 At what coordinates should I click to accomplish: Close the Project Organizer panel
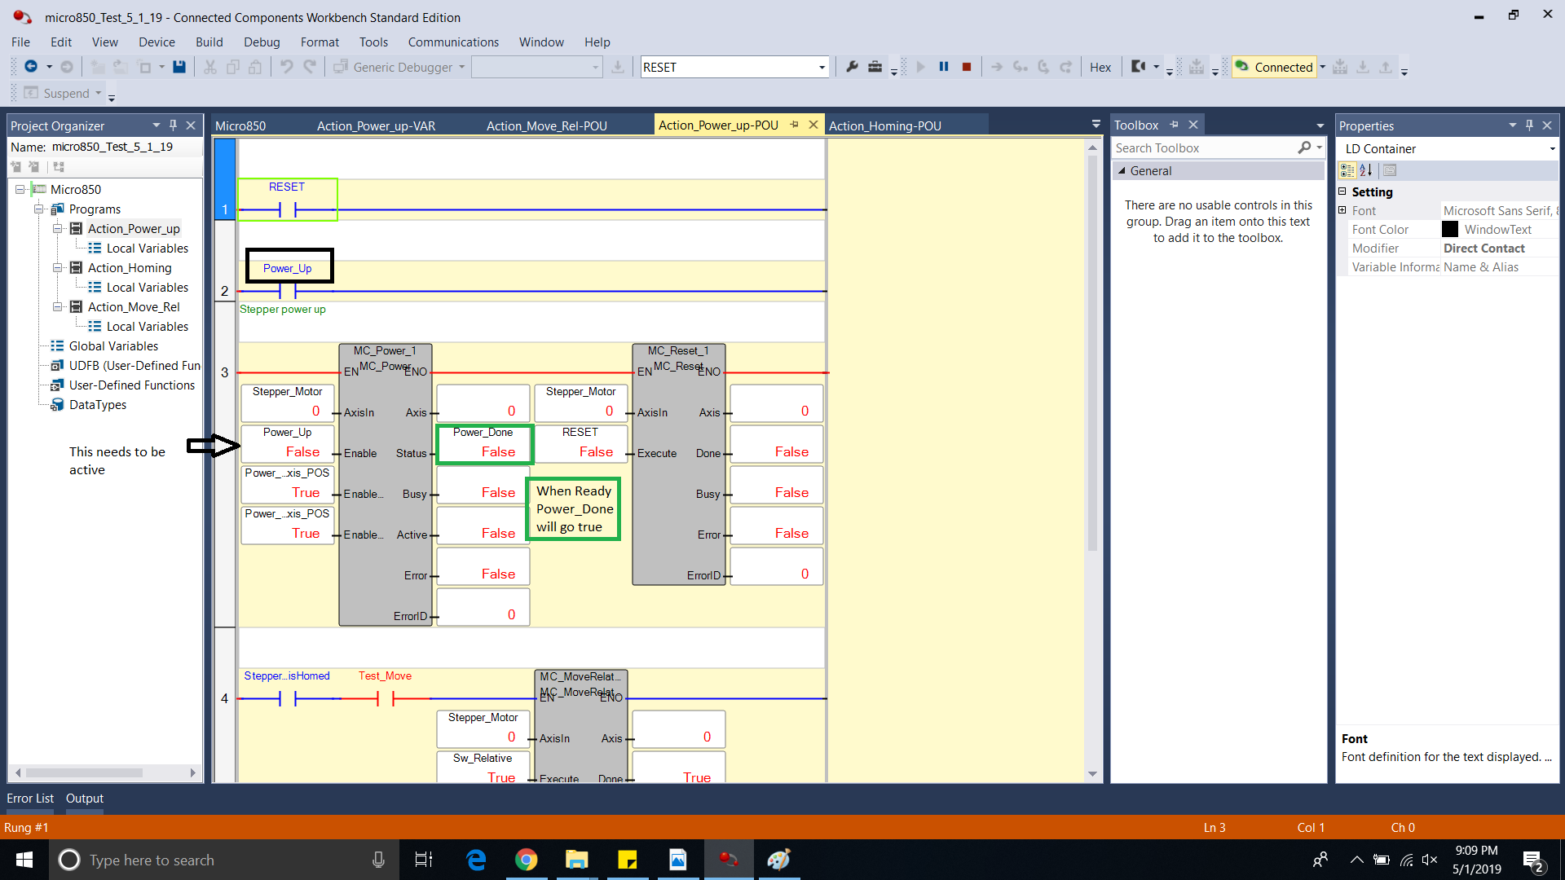click(191, 125)
